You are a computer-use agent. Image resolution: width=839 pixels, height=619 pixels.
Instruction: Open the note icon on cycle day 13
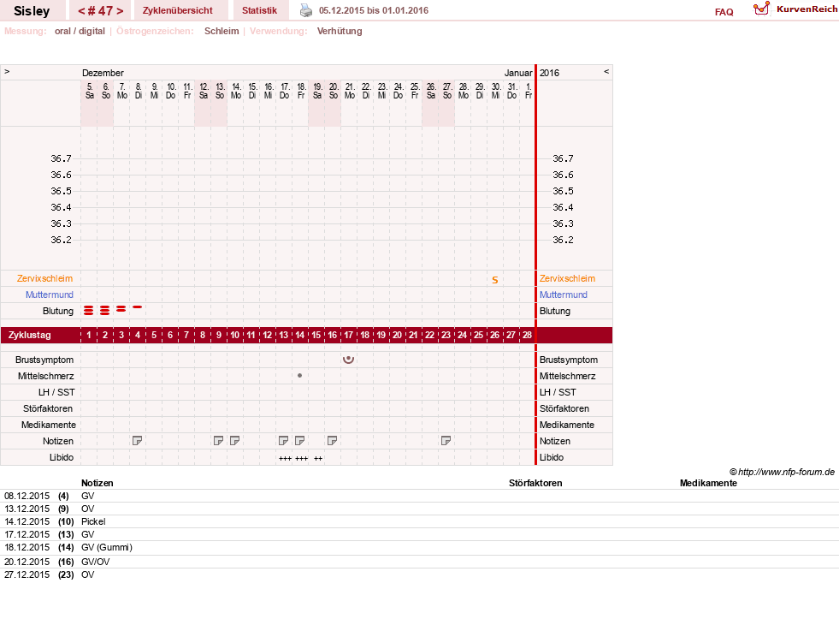pyautogui.click(x=284, y=441)
